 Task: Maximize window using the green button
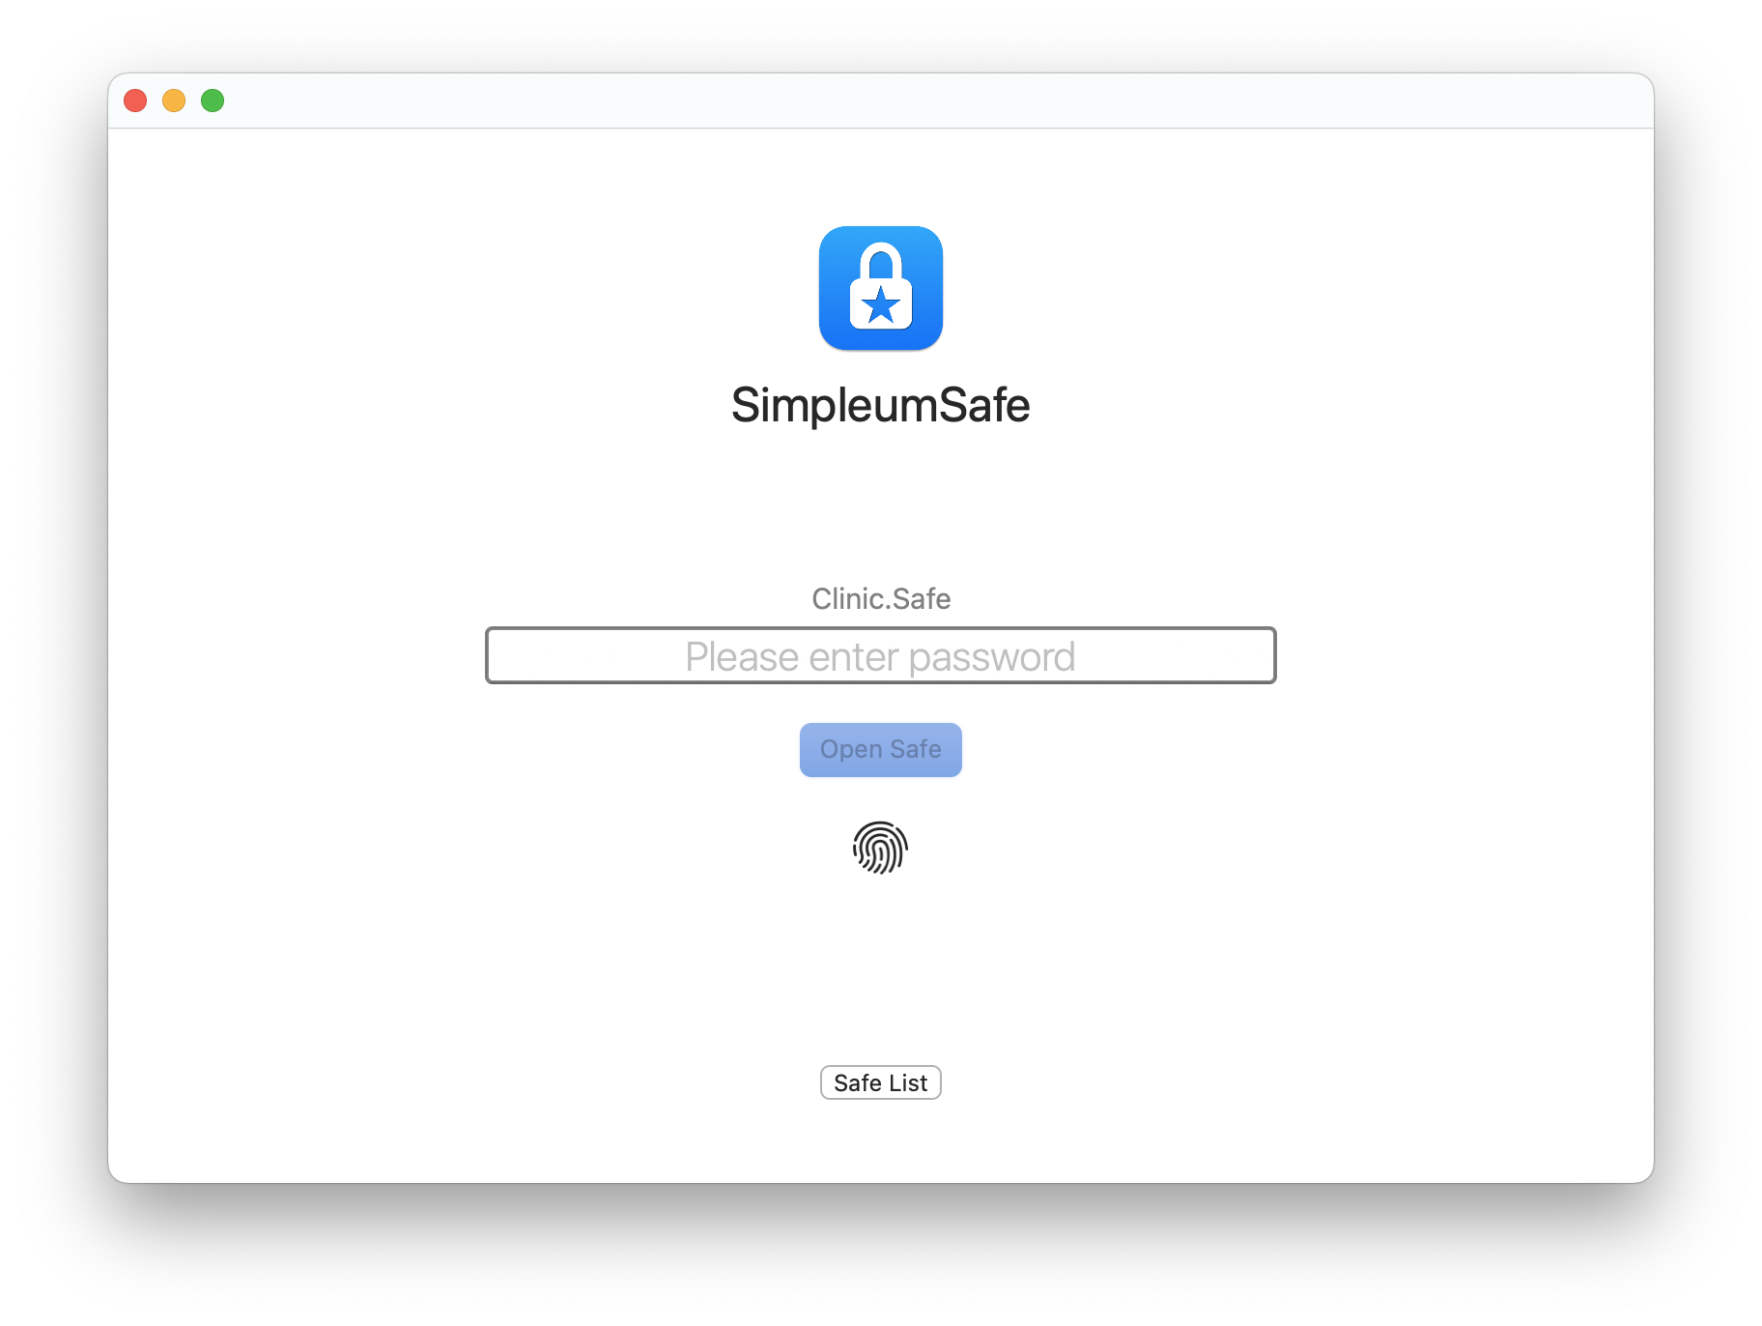(213, 101)
